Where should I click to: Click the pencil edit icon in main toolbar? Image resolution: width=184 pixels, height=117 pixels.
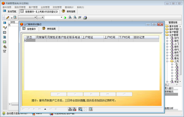[x=8, y=18]
